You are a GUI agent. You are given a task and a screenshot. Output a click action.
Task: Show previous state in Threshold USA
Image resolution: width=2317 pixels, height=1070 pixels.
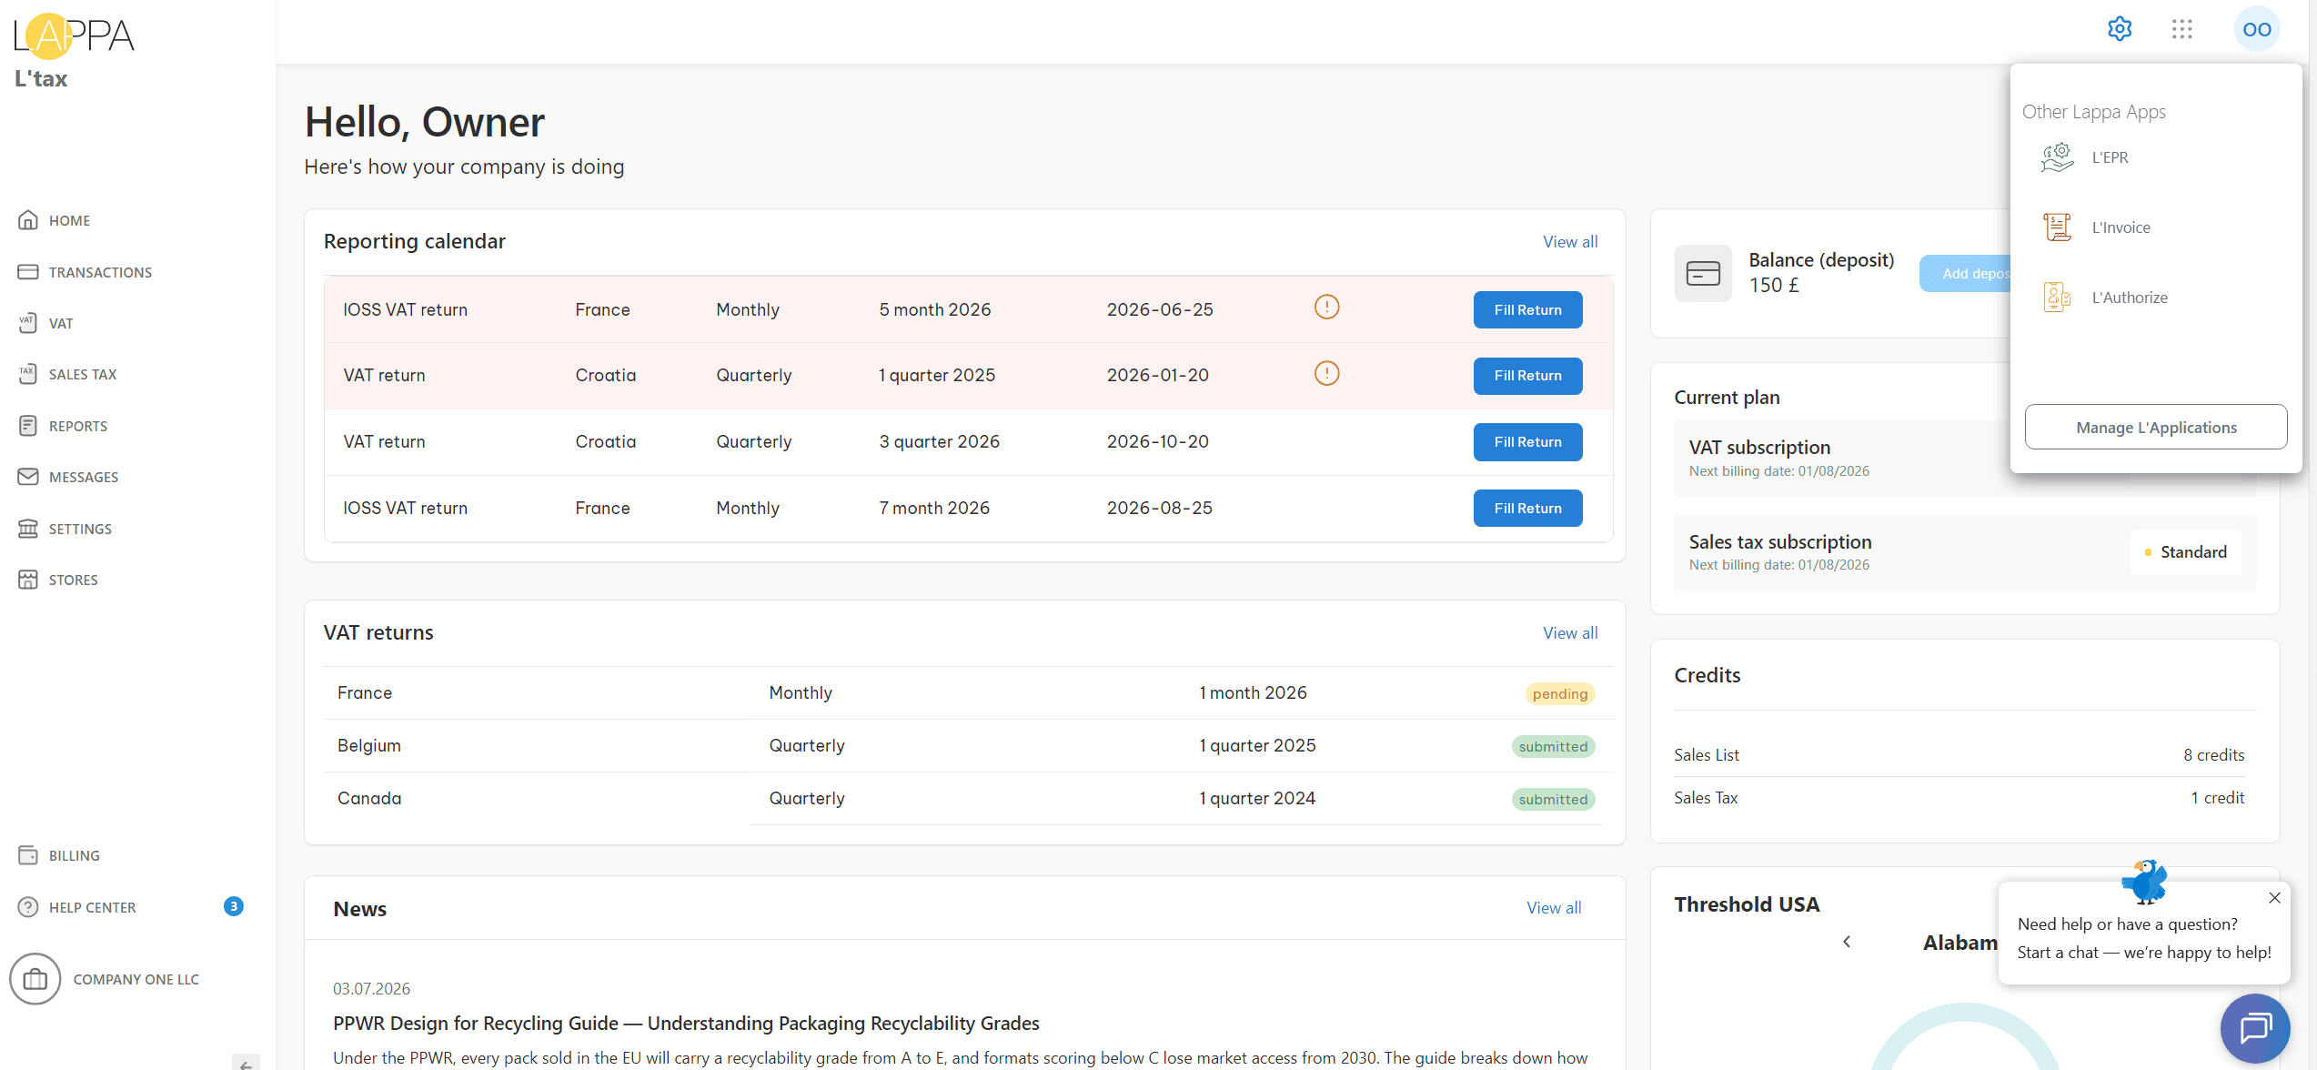(1847, 942)
